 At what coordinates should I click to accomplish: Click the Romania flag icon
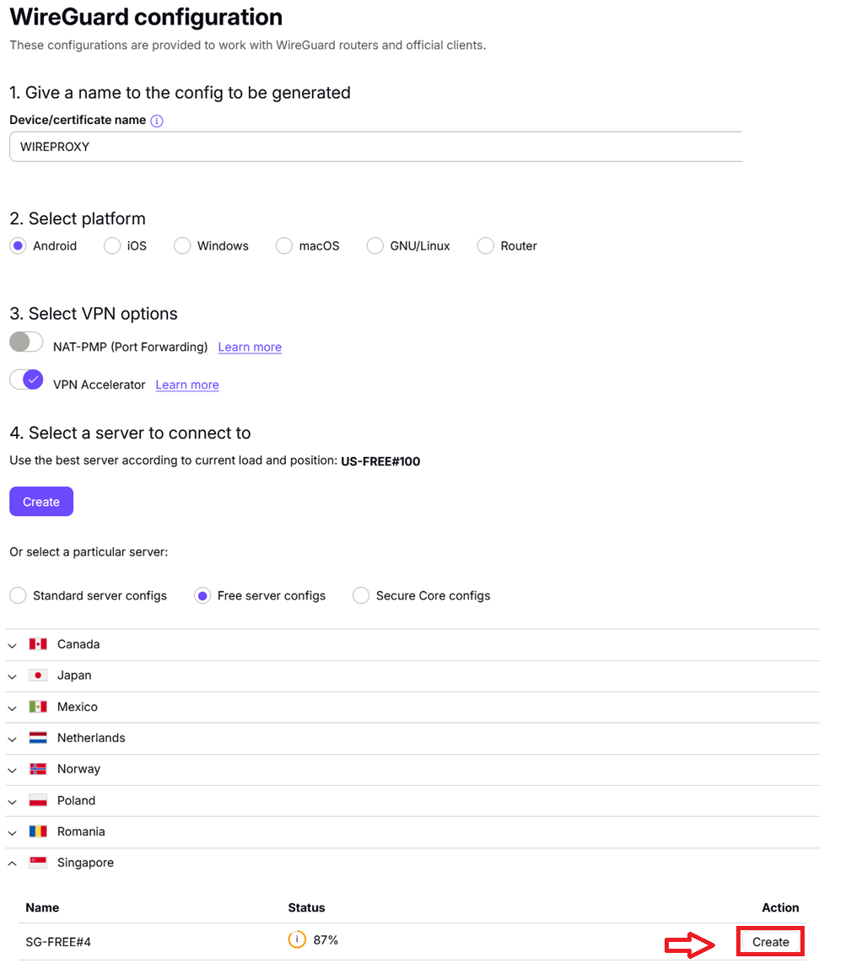click(38, 831)
